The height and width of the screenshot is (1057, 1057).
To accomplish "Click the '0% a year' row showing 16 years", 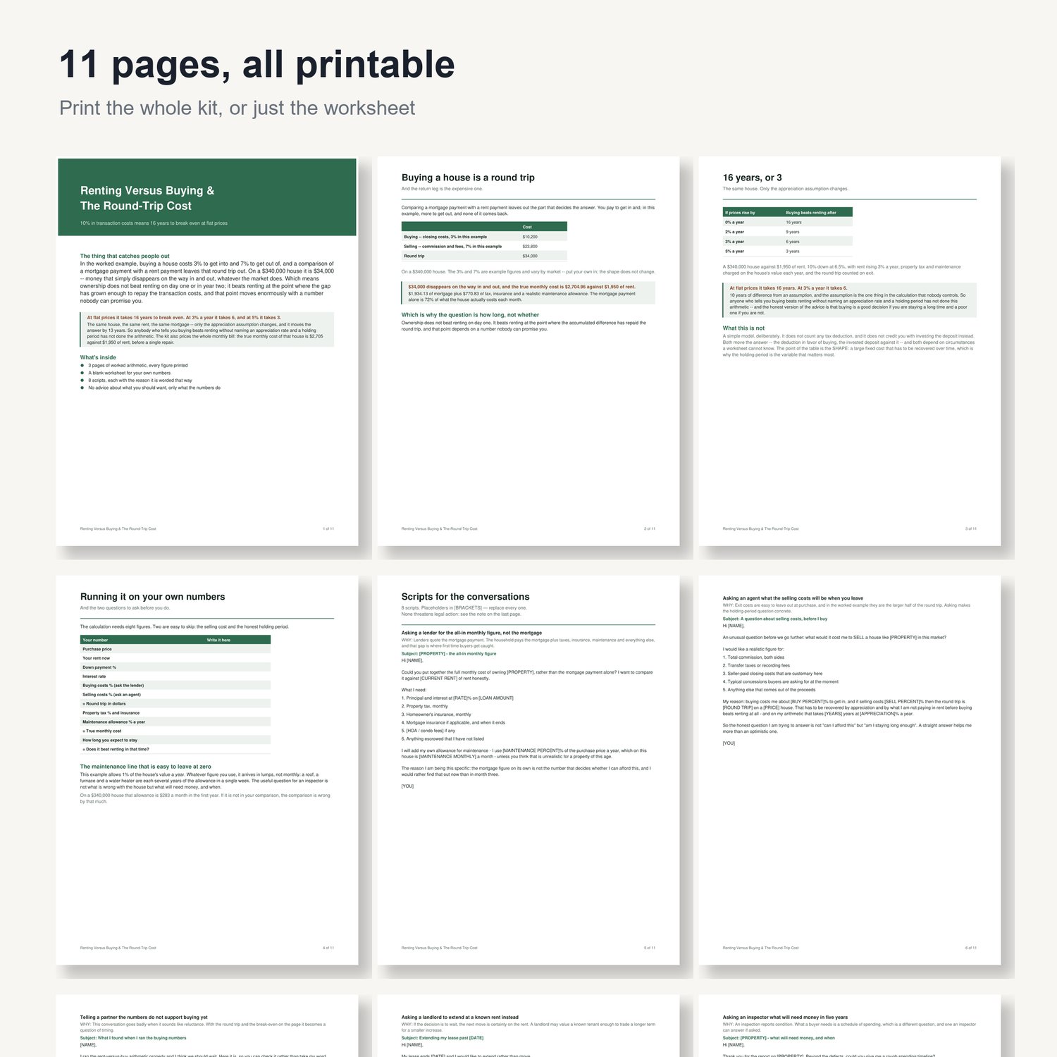I will click(788, 222).
